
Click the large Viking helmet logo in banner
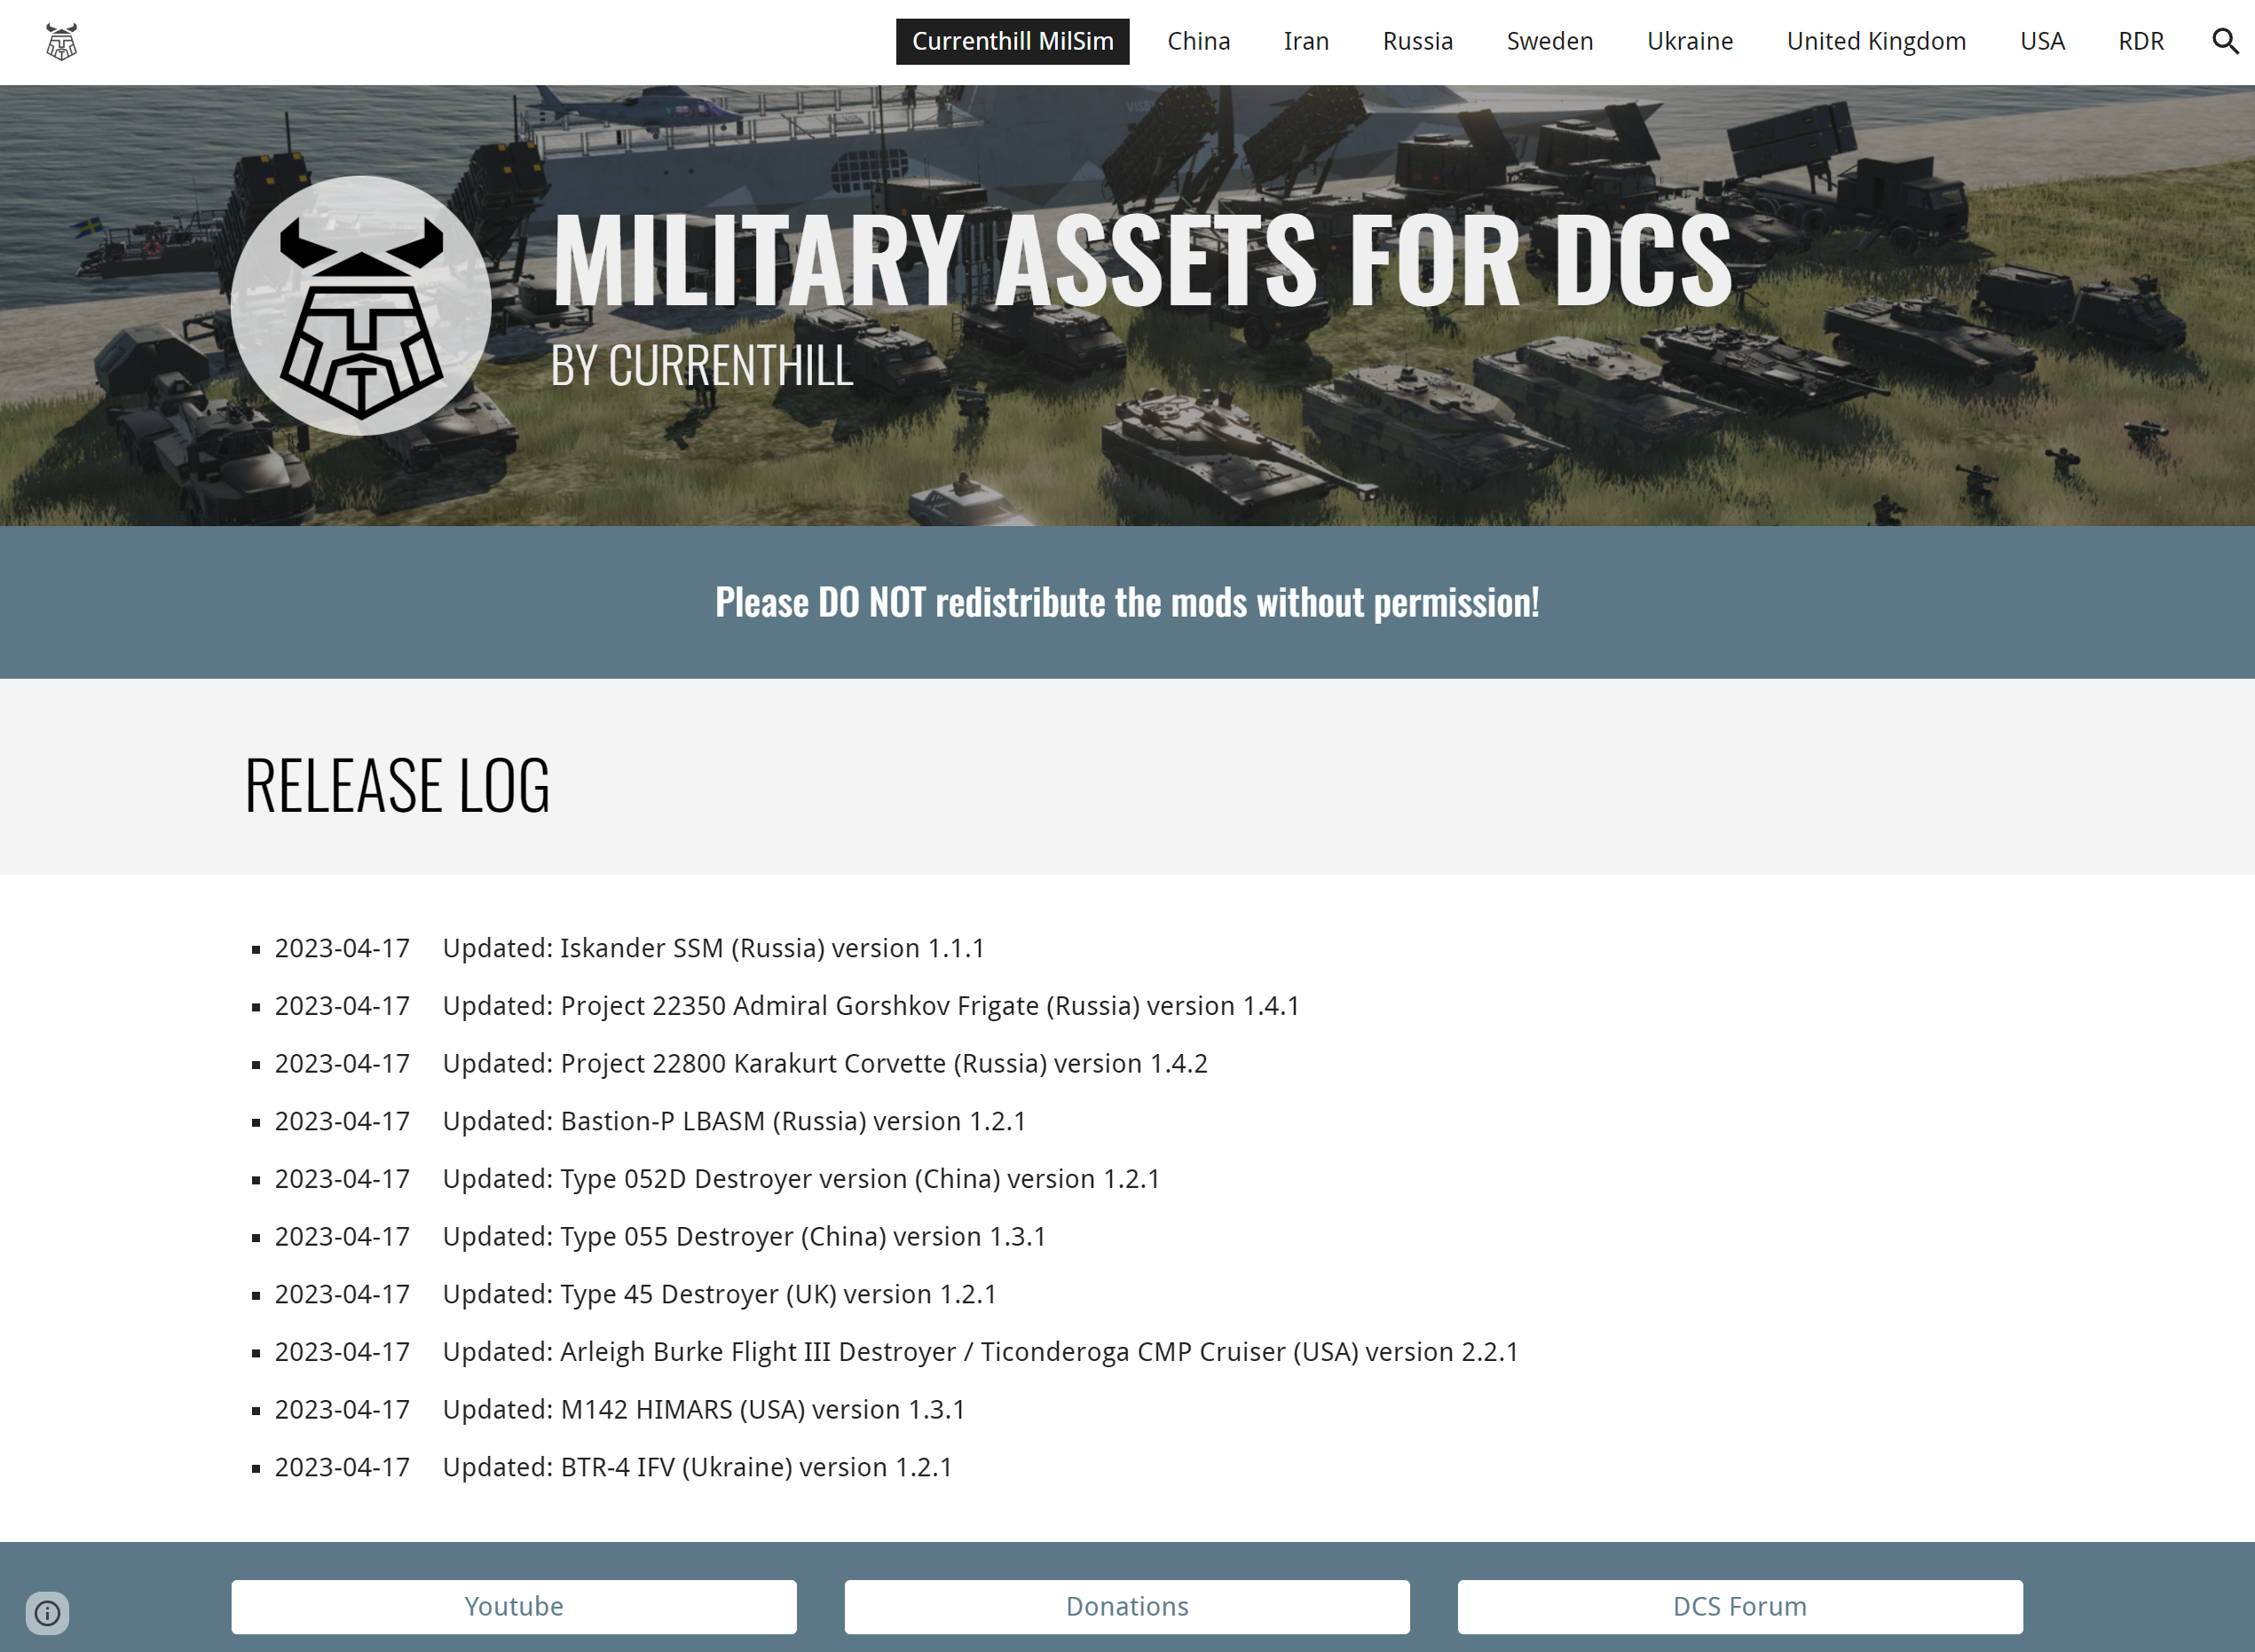pos(361,306)
